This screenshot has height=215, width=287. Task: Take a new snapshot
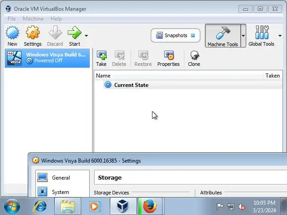coord(101,59)
